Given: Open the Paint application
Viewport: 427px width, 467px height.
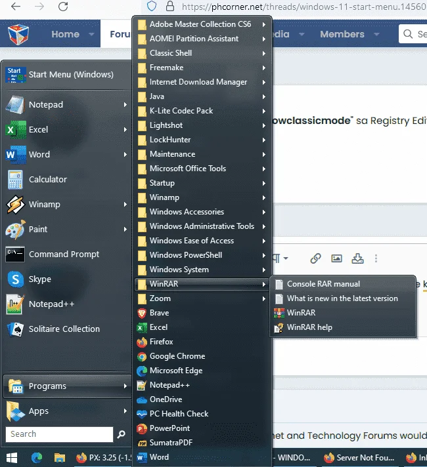Looking at the screenshot, I should click(x=67, y=229).
